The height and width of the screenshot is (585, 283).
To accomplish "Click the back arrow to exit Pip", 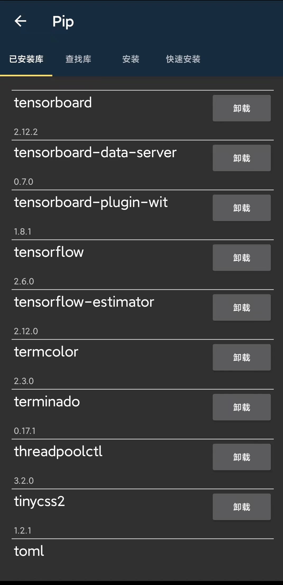I will coord(20,21).
